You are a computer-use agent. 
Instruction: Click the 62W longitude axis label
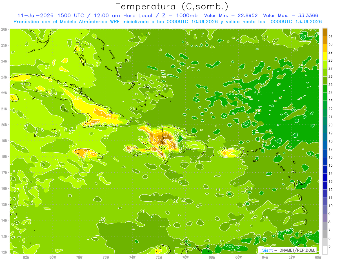(291, 257)
